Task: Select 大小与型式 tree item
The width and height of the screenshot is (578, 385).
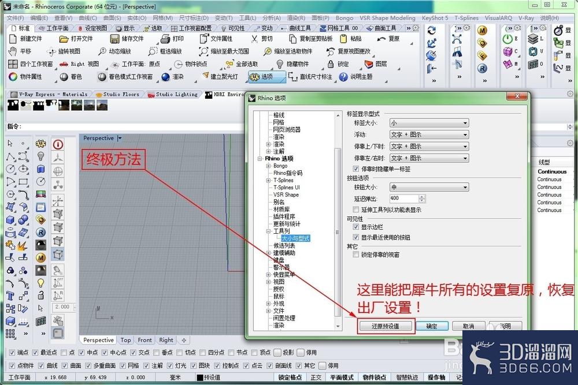Action: tap(295, 238)
